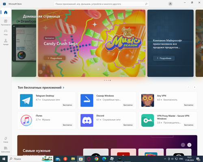Expand the Топ бесплатных приложений section chevron
203x162 pixels.
(63, 87)
